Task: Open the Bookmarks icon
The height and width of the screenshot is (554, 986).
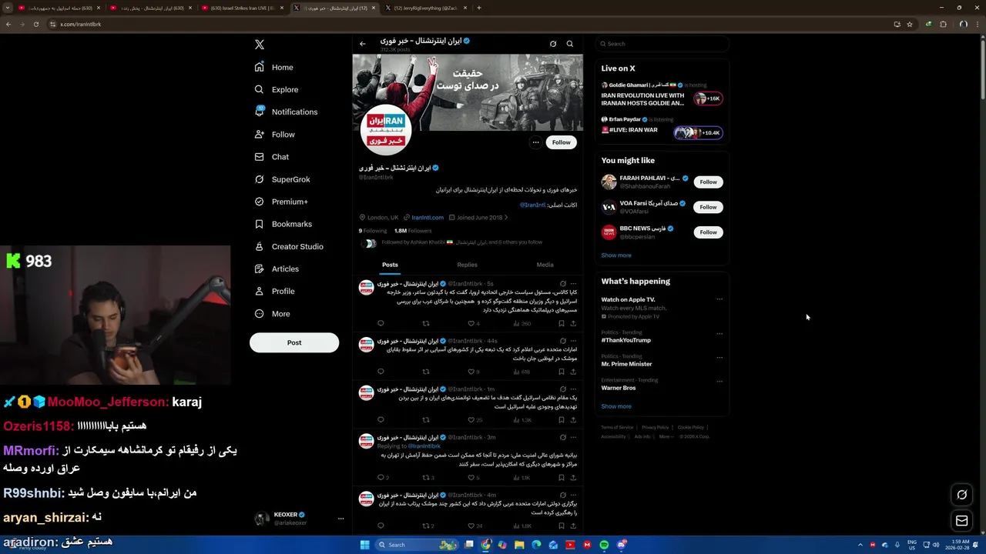Action: 260,224
